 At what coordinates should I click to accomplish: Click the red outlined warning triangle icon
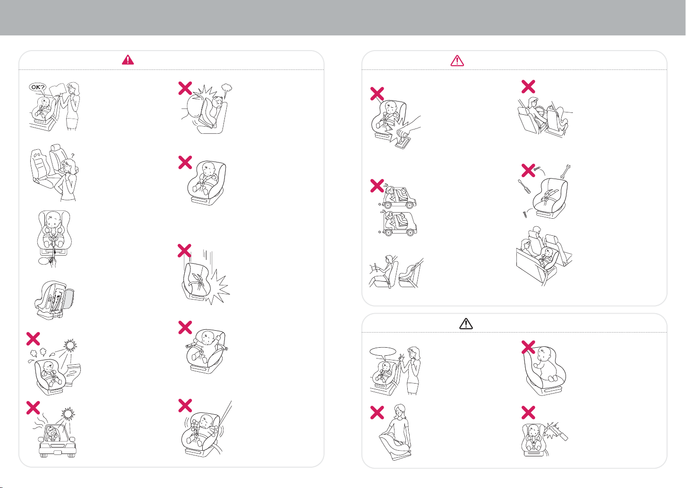[x=457, y=60]
